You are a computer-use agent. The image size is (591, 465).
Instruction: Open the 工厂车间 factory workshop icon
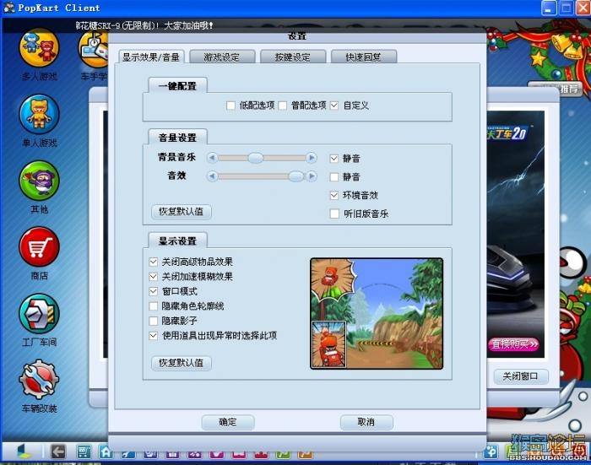click(39, 314)
